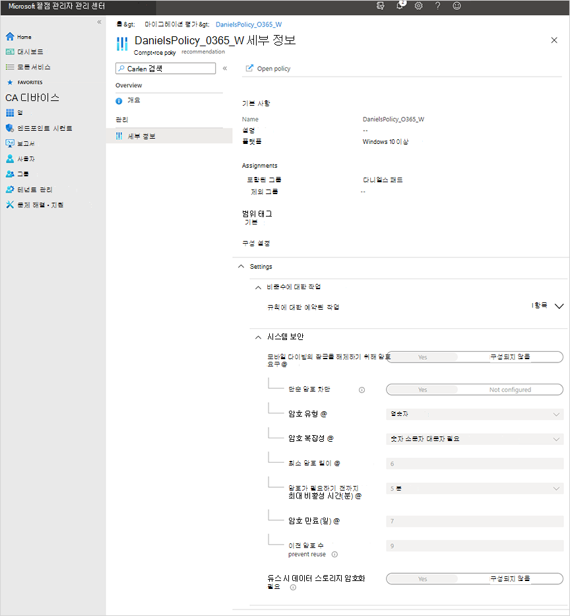Click the info icon beside 개요
The width and height of the screenshot is (570, 616).
(119, 101)
